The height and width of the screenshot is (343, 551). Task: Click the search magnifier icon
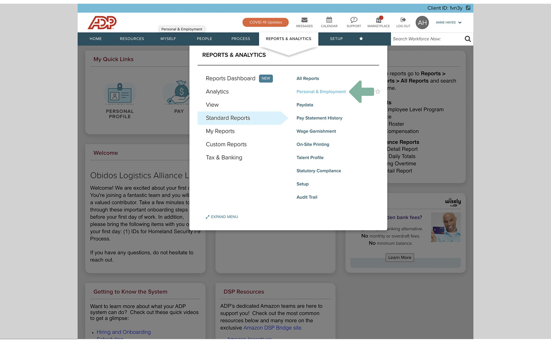(467, 39)
